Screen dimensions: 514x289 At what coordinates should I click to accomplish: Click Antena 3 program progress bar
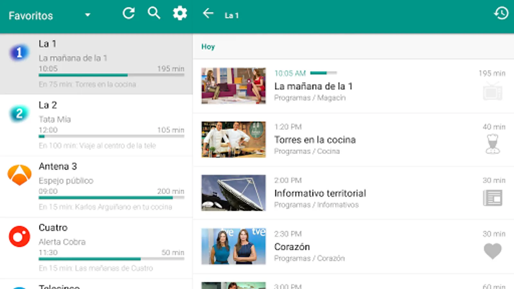click(x=111, y=198)
